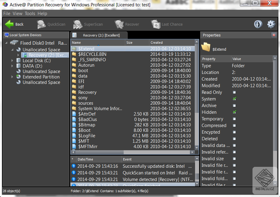Toggle the Read Only checkbox

pos(234,92)
